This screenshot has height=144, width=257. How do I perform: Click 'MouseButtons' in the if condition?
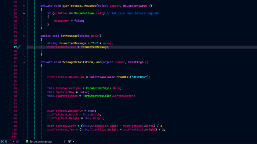(84, 13)
